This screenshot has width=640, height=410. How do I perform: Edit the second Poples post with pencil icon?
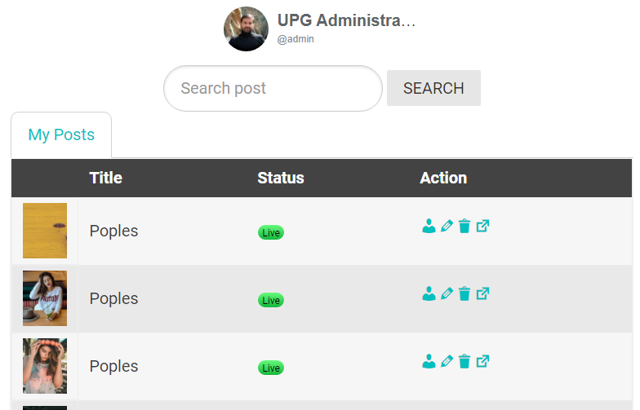(447, 293)
